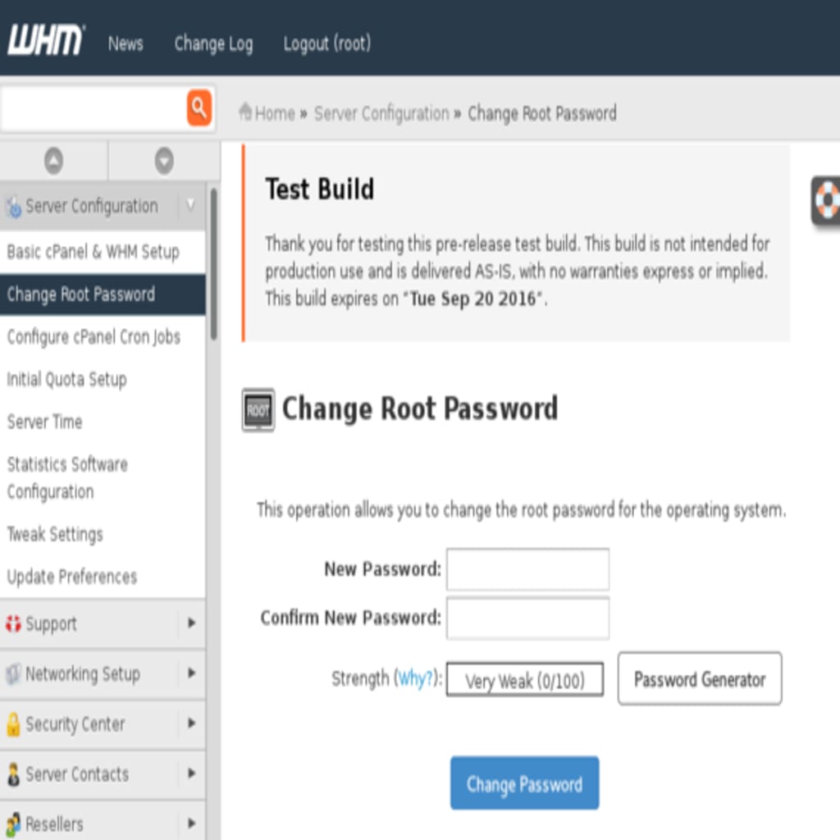840x840 pixels.
Task: Click the Resellers section header
Action: click(103, 822)
